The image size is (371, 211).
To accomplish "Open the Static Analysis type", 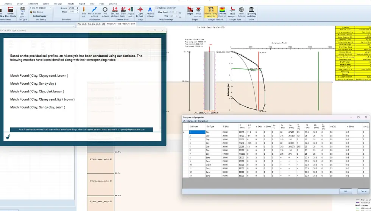I will click(x=232, y=12).
